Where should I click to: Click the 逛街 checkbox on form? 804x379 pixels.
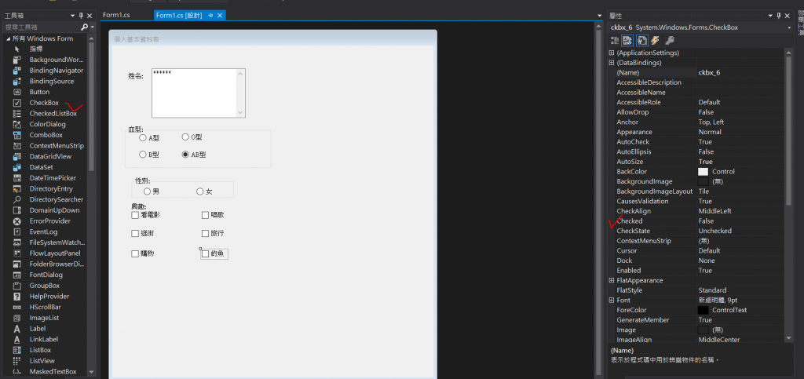(x=143, y=234)
